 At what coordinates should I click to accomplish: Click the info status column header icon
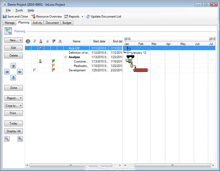(x=28, y=41)
